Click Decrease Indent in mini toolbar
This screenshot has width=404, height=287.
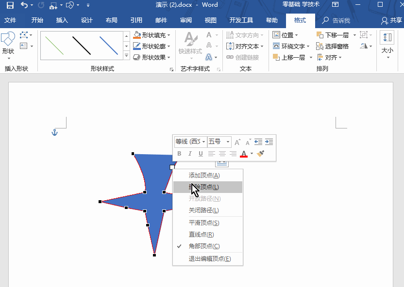coord(258,142)
